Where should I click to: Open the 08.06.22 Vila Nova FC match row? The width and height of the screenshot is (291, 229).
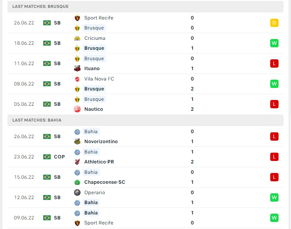(x=145, y=84)
